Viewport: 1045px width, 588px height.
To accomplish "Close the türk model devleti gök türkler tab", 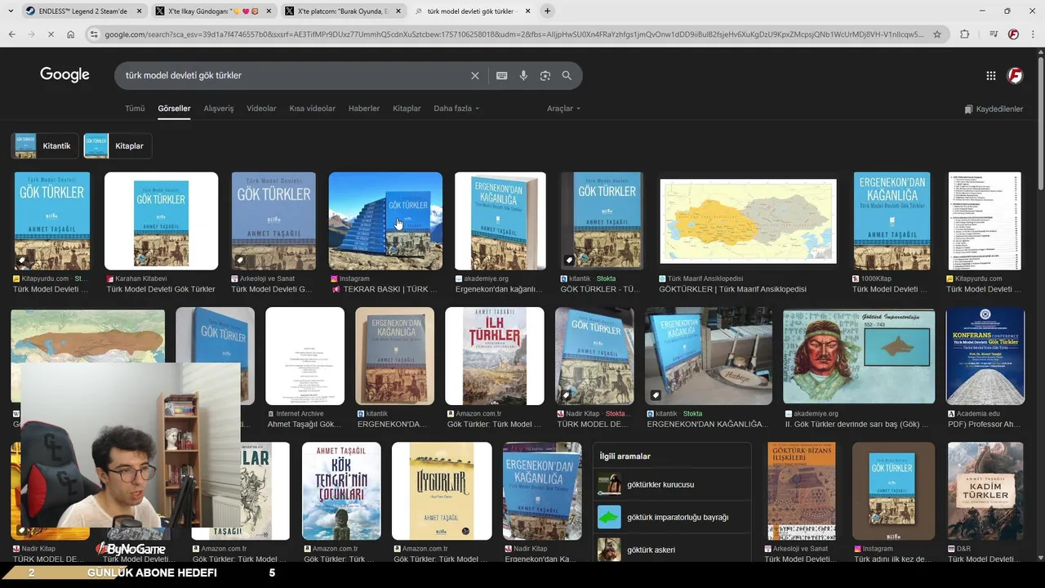I will tap(527, 11).
